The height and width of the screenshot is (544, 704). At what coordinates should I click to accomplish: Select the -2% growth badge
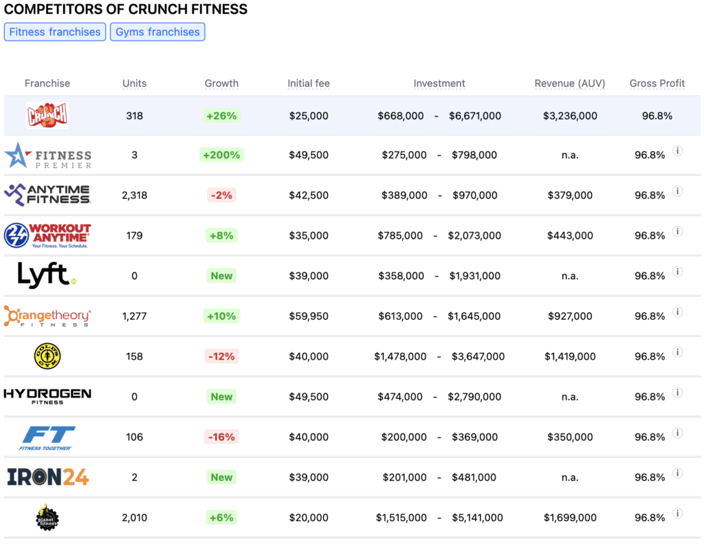[221, 195]
